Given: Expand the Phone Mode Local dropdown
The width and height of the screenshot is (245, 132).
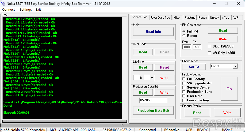Looking at the screenshot, I should click(x=235, y=66).
